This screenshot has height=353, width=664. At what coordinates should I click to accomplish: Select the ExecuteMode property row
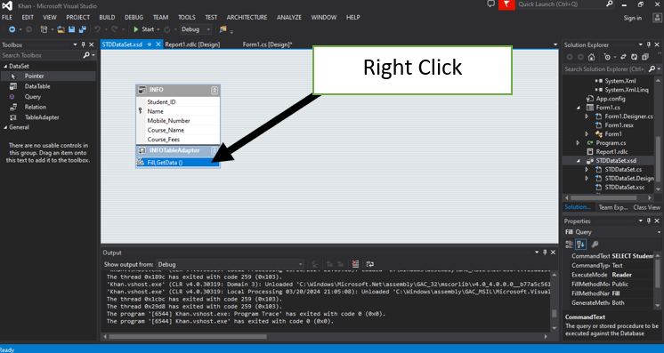[x=609, y=275]
